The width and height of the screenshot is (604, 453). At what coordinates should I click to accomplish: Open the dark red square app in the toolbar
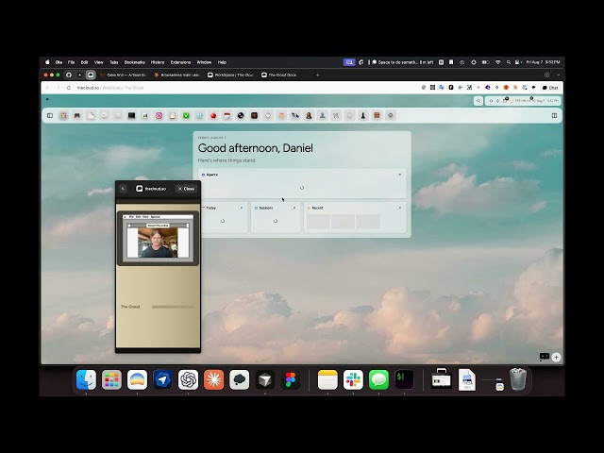click(254, 115)
